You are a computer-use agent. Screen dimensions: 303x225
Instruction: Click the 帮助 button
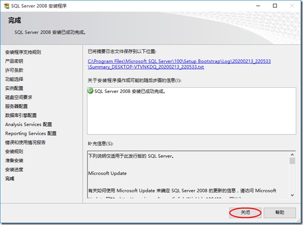(279, 212)
